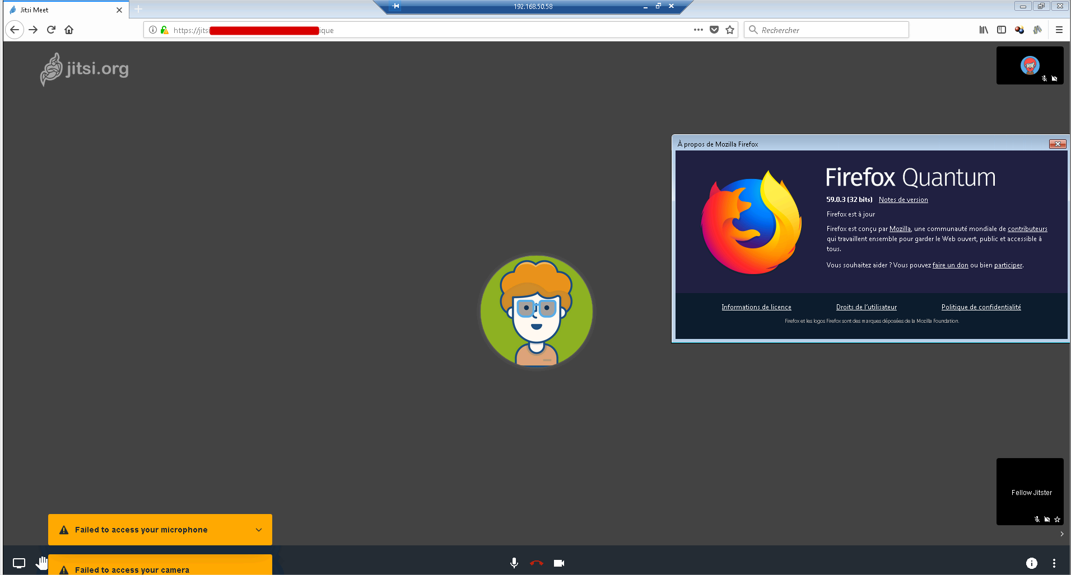1071x575 pixels.
Task: Click the participer link
Action: (x=1008, y=265)
